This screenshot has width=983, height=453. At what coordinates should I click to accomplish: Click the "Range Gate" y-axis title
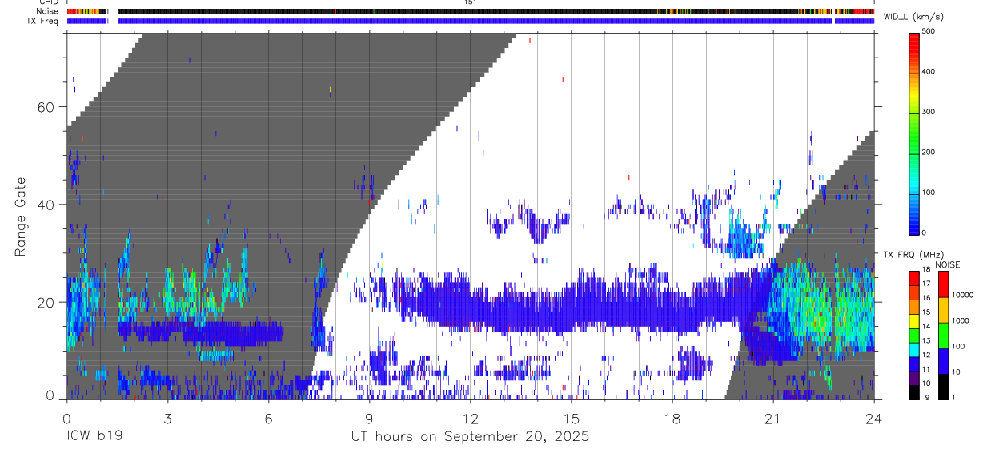20,216
